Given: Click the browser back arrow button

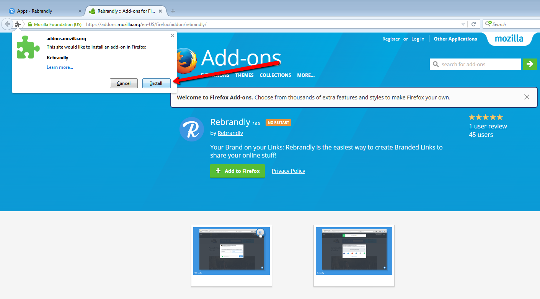Looking at the screenshot, I should tap(7, 24).
